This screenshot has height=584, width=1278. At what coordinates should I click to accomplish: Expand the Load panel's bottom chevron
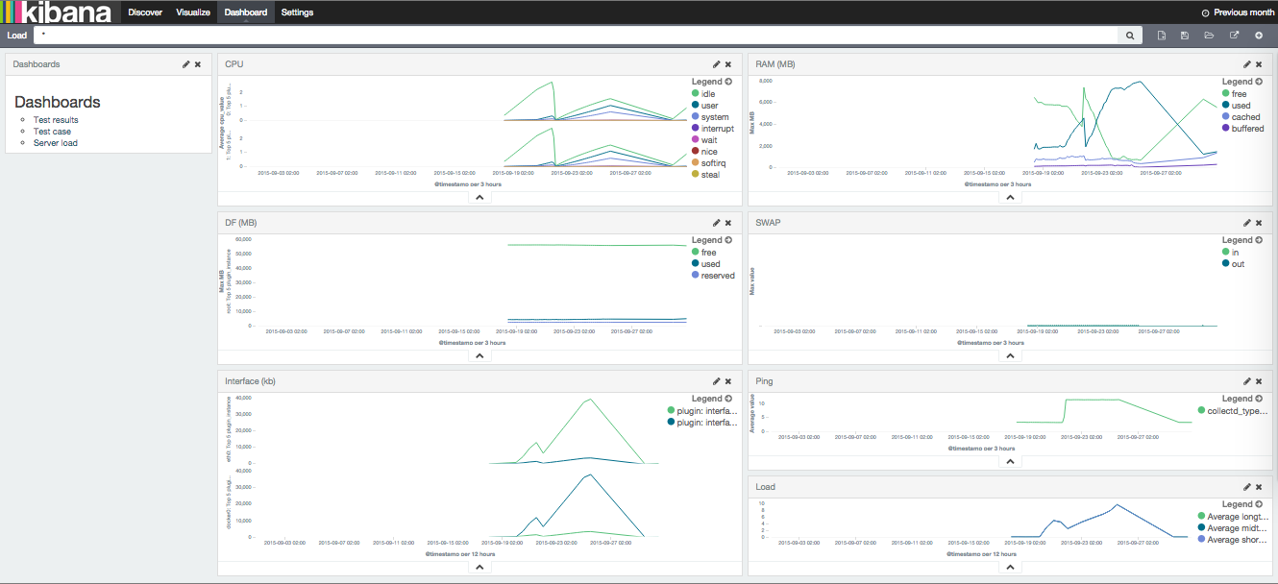[x=1009, y=567]
